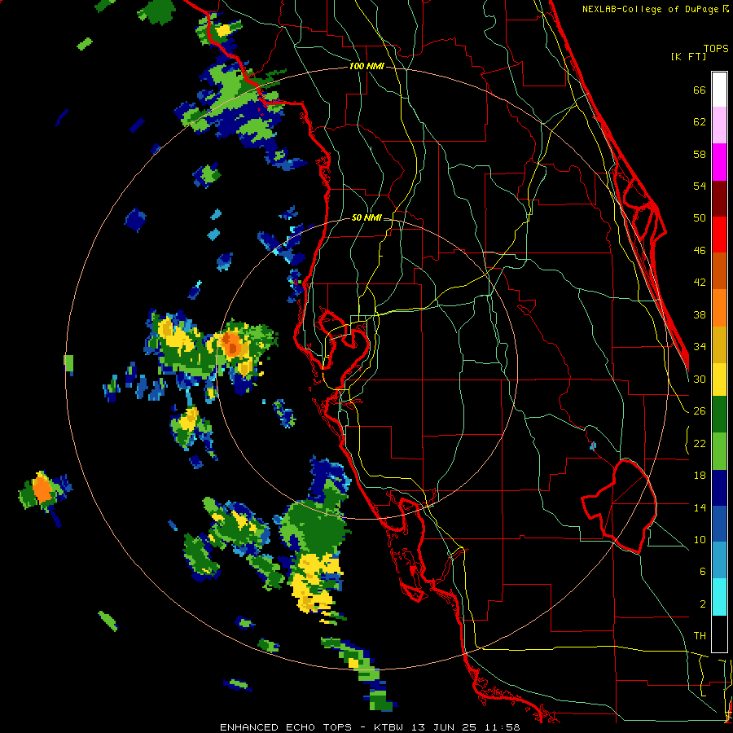Select the legend value 58
The image size is (733, 733).
tap(700, 154)
